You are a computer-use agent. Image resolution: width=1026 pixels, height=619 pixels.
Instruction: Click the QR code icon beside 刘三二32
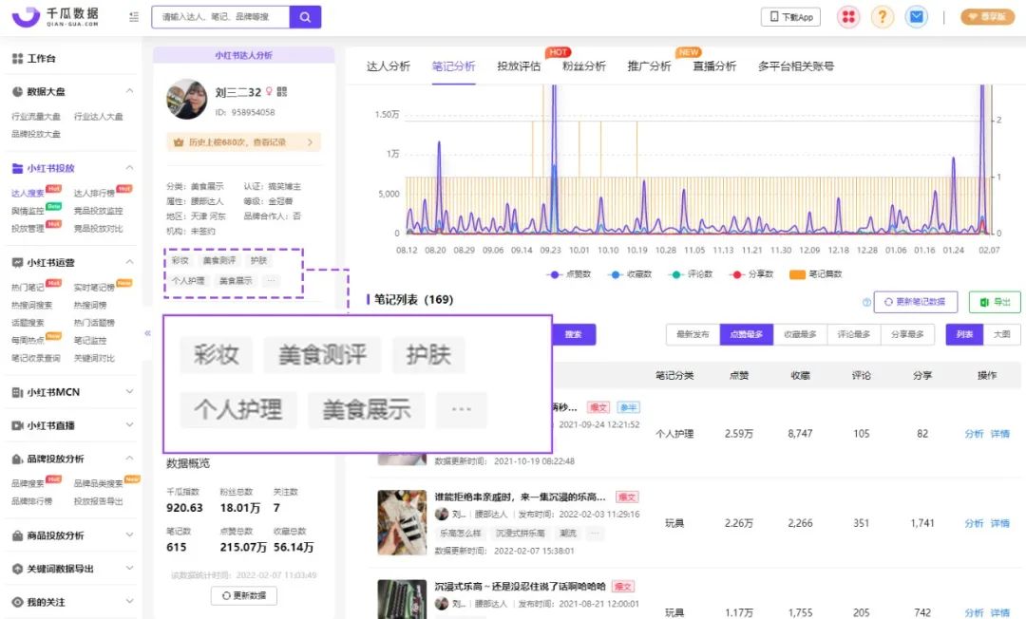tap(282, 92)
